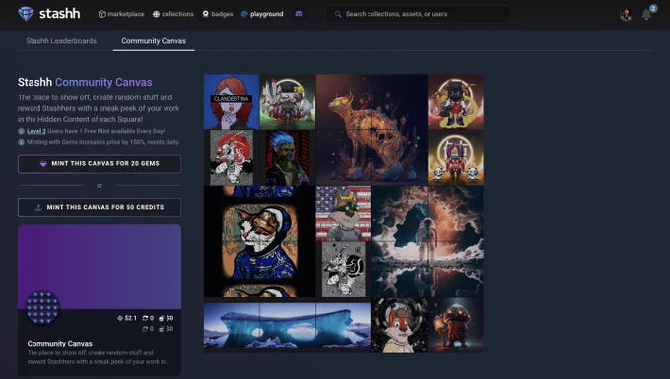
Task: Open the American flag cat square
Action: coord(344,214)
